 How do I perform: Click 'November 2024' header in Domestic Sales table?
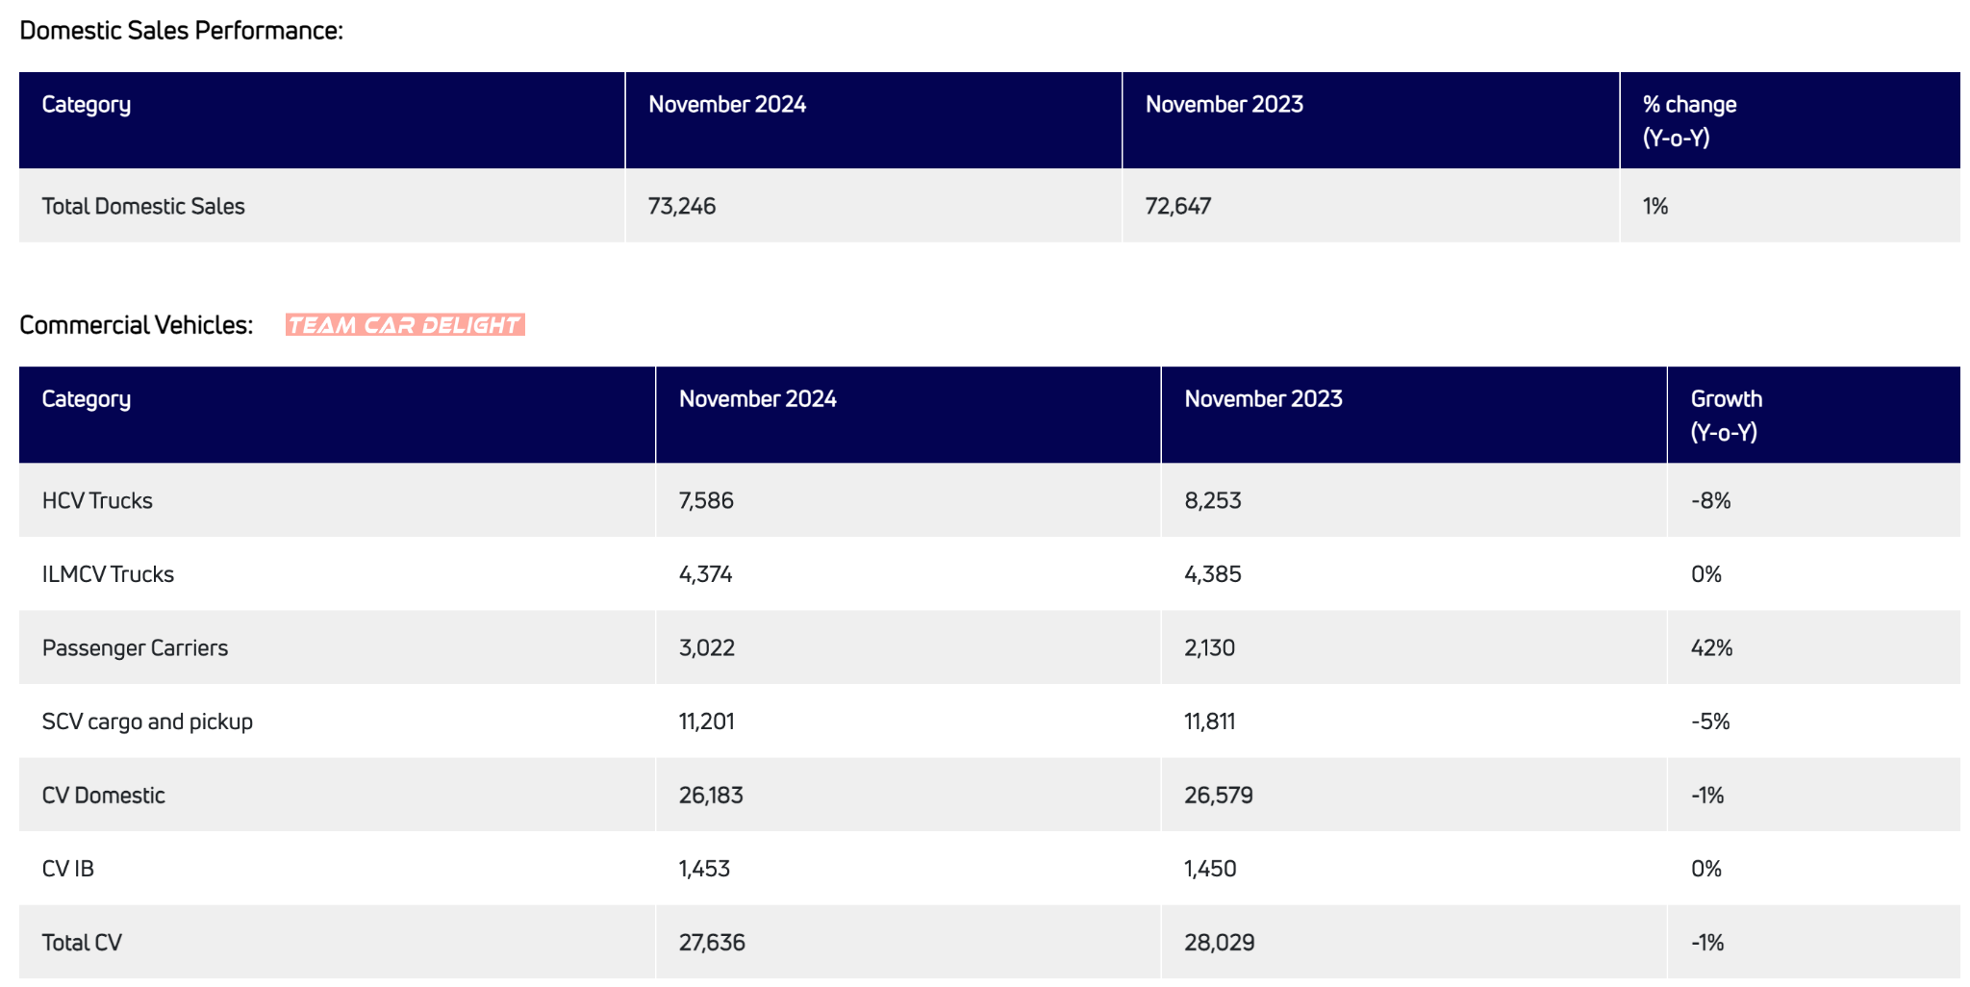click(x=727, y=104)
